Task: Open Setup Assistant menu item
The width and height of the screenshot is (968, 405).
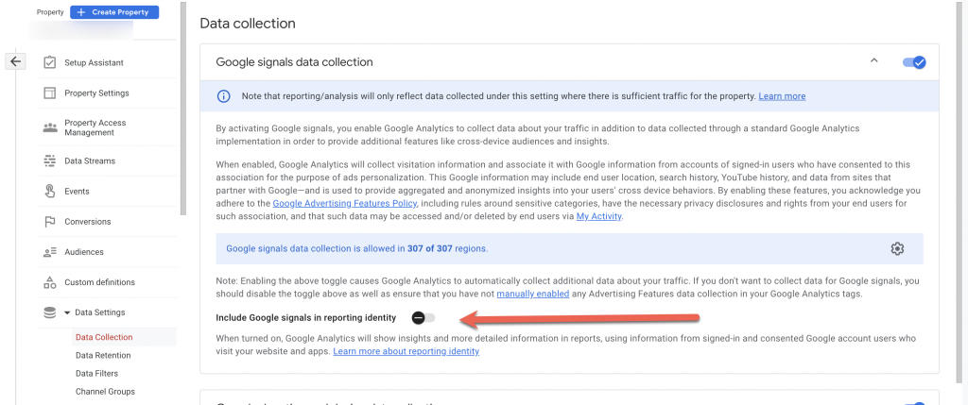Action: point(94,63)
